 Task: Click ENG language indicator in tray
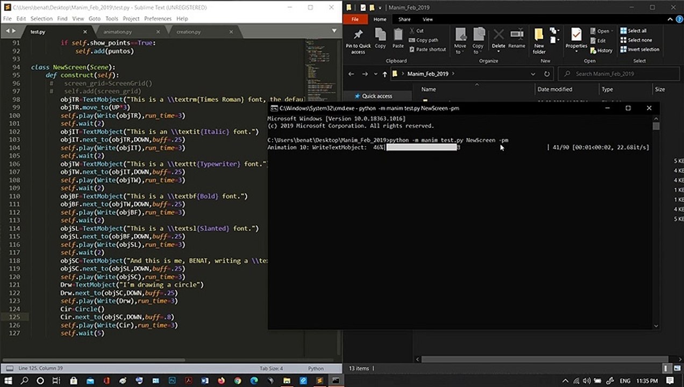(x=625, y=381)
